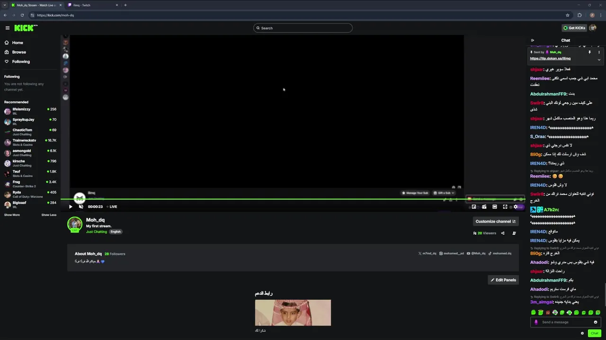Open the user icon next to share
Screen dimensions: 606x340
[514, 233]
